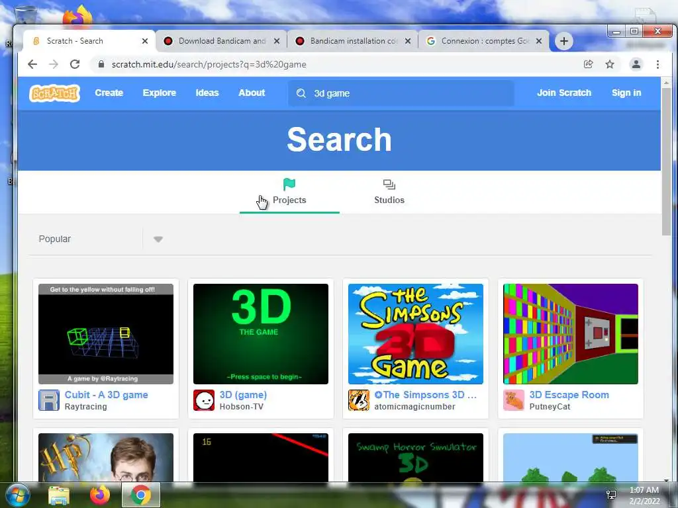Screen dimensions: 678x508
Task: Open the 3D (game) project title link
Action: tap(243, 395)
